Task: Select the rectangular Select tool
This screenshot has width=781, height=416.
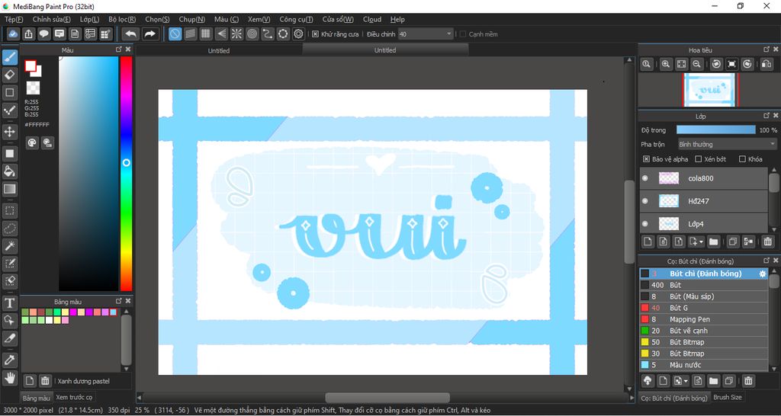Action: pyautogui.click(x=10, y=210)
